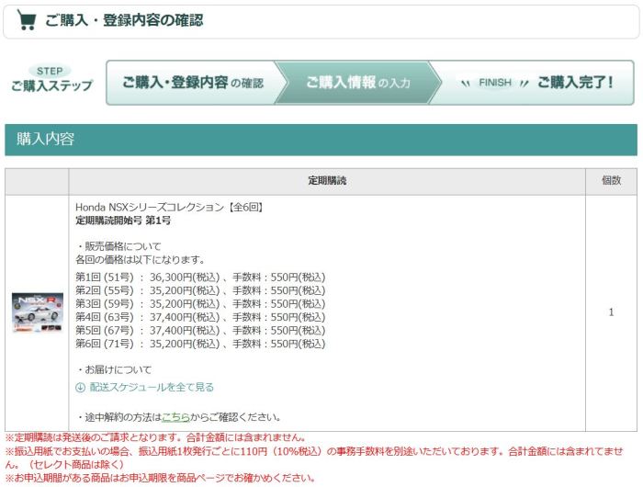Click the 購入内容 section header bar
The image size is (643, 487).
[x=320, y=140]
